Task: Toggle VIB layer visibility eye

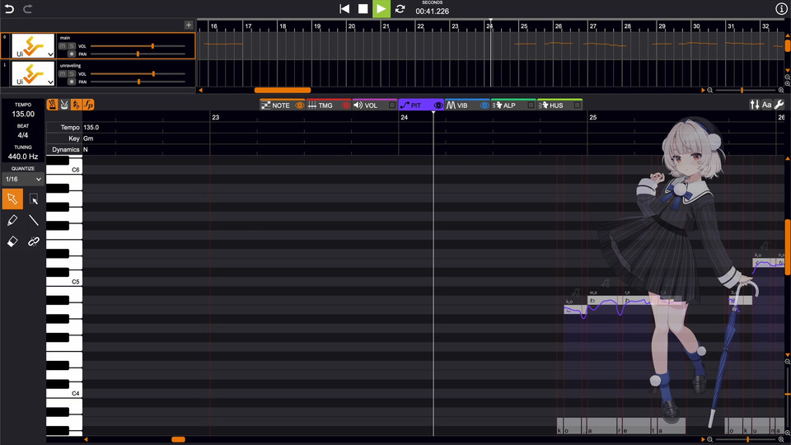Action: pyautogui.click(x=484, y=105)
